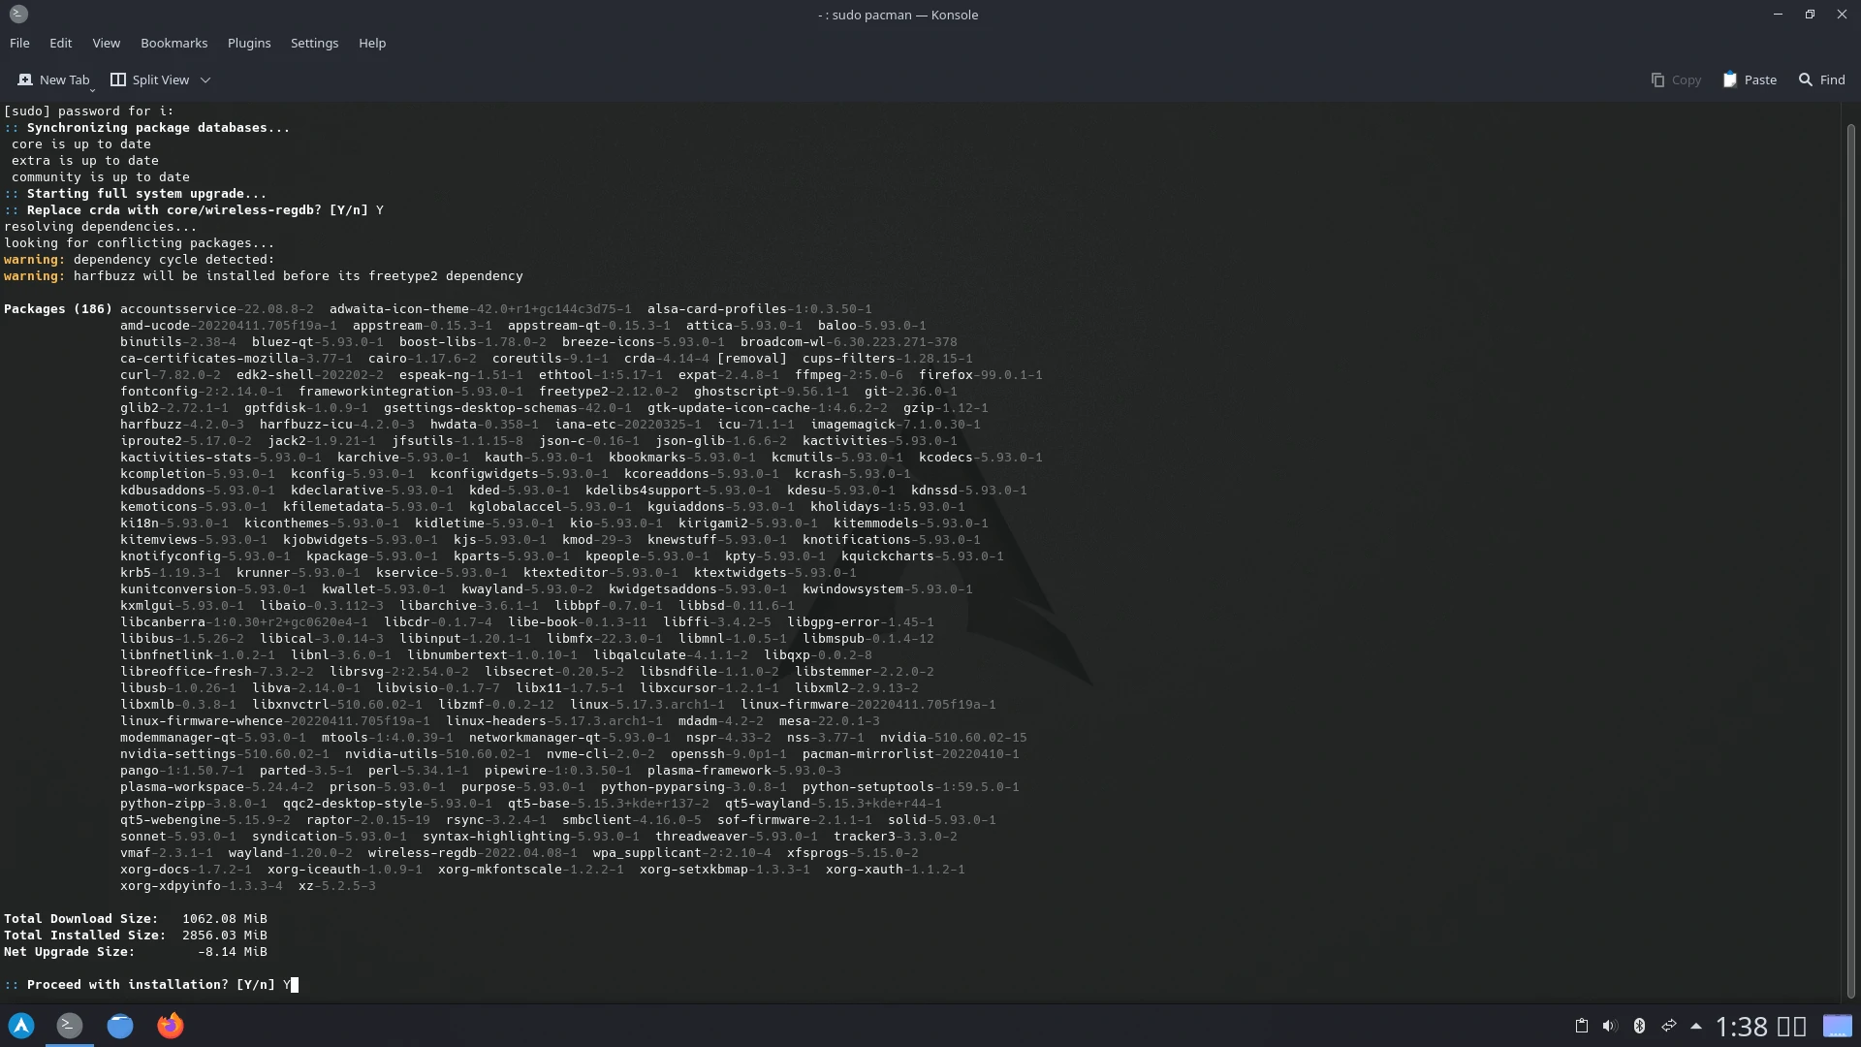
Task: Expand hidden system tray icons arrow
Action: click(x=1695, y=1026)
